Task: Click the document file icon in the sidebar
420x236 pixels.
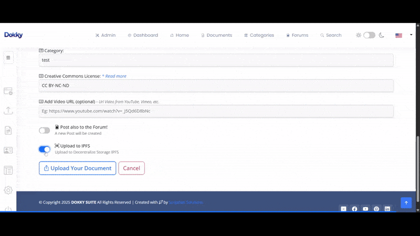Action: point(8,131)
